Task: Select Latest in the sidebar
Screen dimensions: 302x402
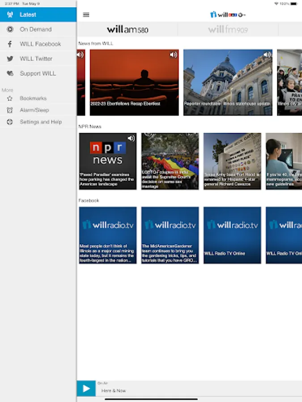Action: point(38,15)
